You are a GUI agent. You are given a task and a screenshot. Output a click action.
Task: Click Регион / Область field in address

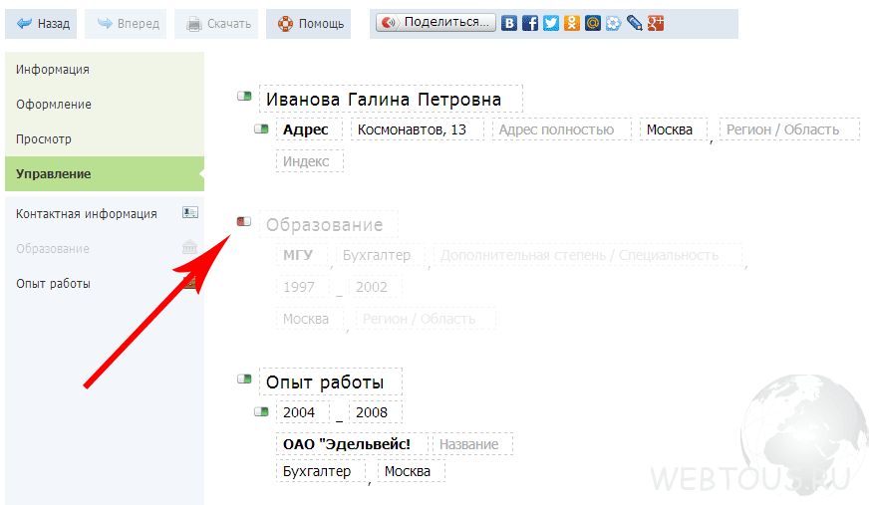click(x=789, y=129)
